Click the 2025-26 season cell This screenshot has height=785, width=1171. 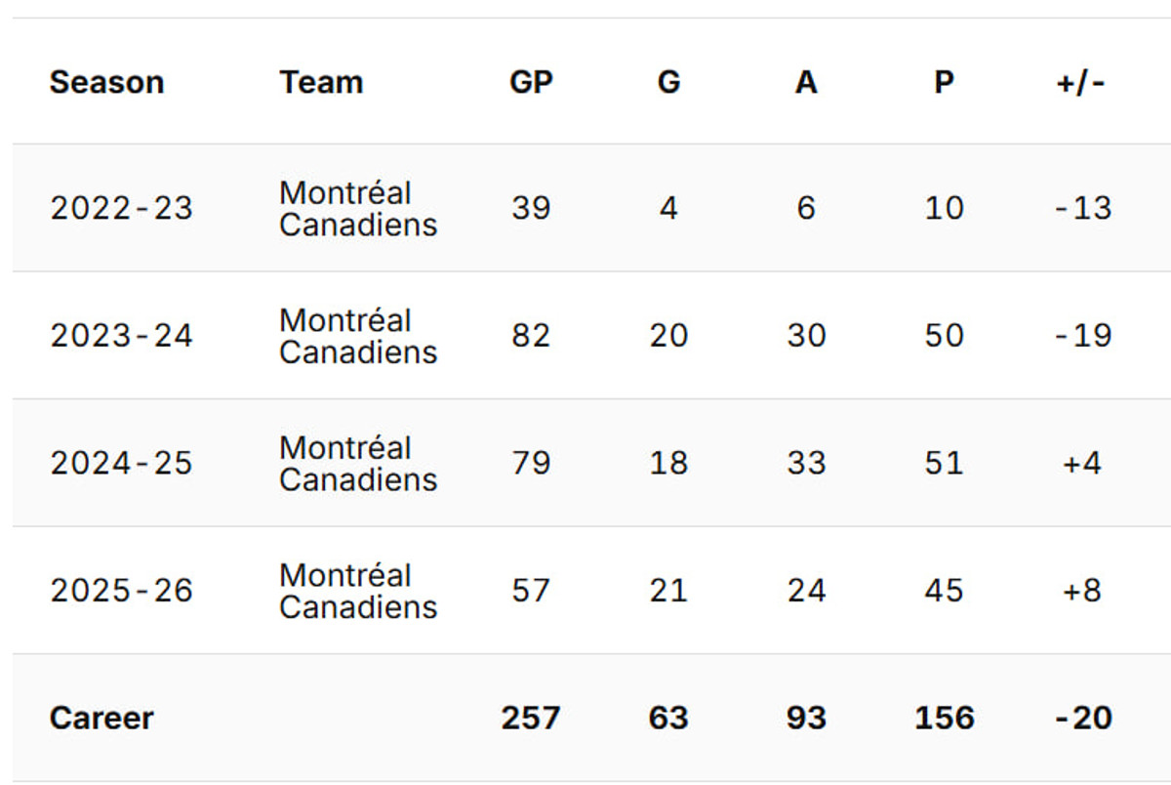pos(122,591)
